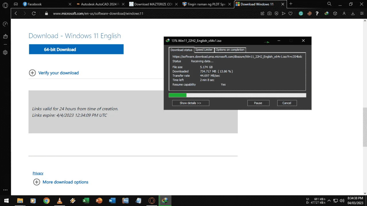Open the GX Corner gamepad icon
367x206 pixels.
pyautogui.click(x=16, y=4)
